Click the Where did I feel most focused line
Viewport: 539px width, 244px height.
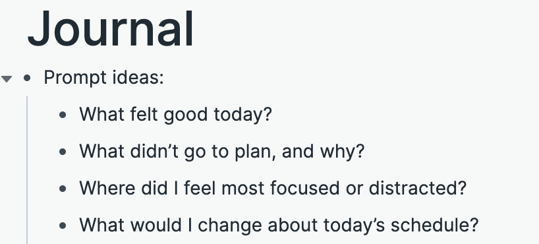click(x=273, y=188)
